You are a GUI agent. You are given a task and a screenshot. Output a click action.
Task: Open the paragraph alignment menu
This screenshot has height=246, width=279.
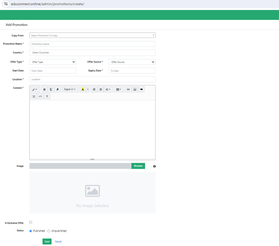coord(108,89)
